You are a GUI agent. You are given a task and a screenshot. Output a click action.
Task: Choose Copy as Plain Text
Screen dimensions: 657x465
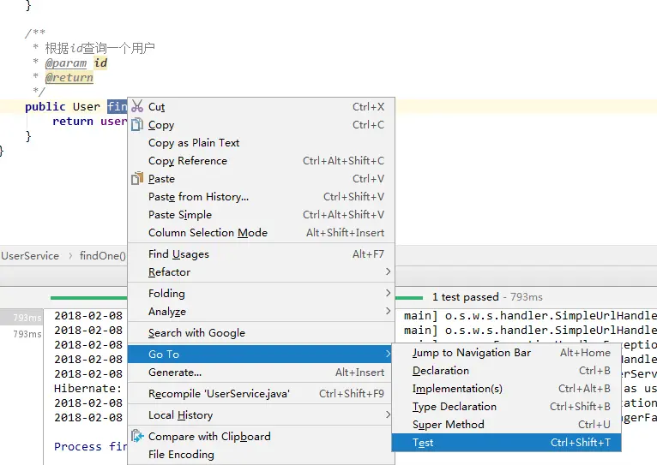pyautogui.click(x=262, y=143)
